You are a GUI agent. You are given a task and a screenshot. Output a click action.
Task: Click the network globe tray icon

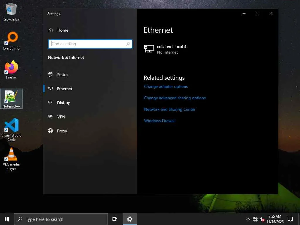pyautogui.click(x=255, y=219)
